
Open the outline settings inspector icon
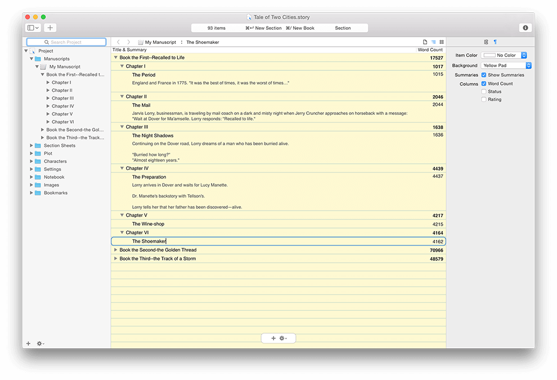[486, 42]
